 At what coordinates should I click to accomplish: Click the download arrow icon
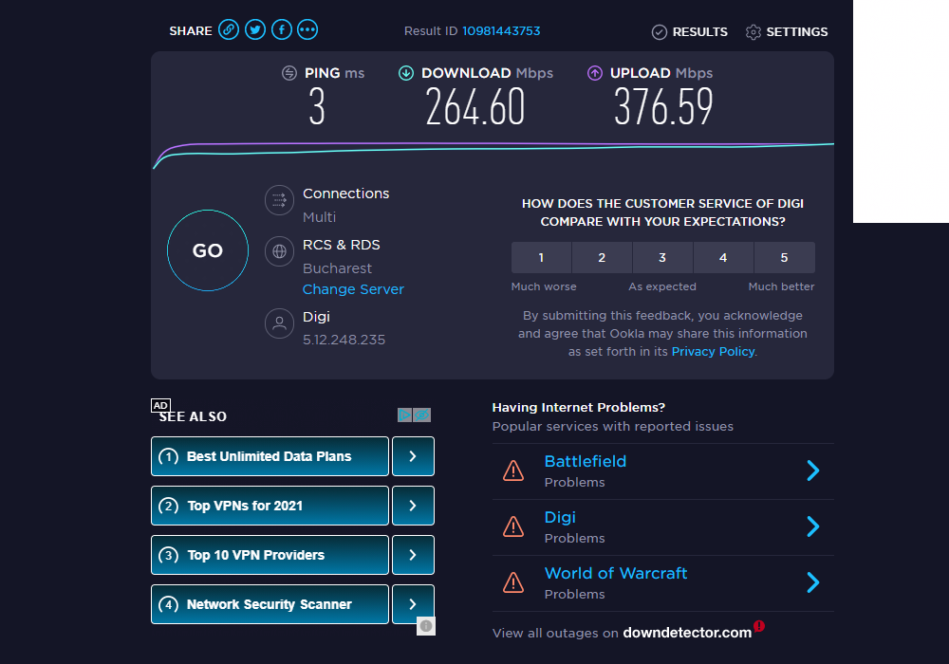(405, 73)
